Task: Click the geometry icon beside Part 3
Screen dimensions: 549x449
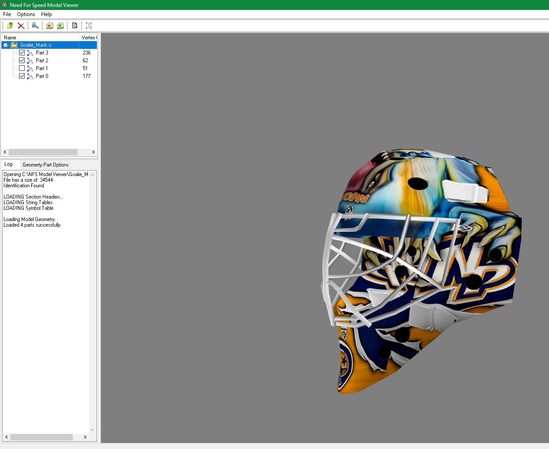Action: pyautogui.click(x=30, y=53)
